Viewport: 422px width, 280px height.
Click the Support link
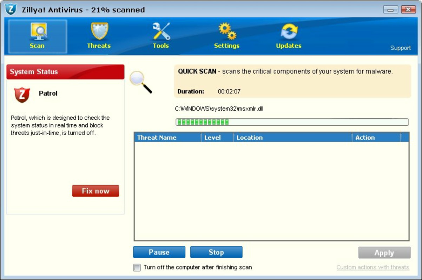pyautogui.click(x=400, y=48)
